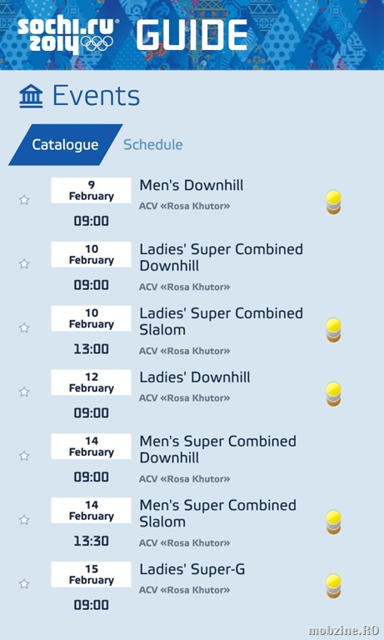Click the medal icon for Ladies' Super Combined Slalom
The height and width of the screenshot is (640, 384).
[333, 330]
